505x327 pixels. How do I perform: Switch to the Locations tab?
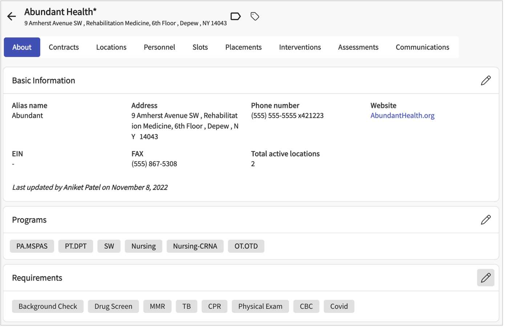[111, 47]
